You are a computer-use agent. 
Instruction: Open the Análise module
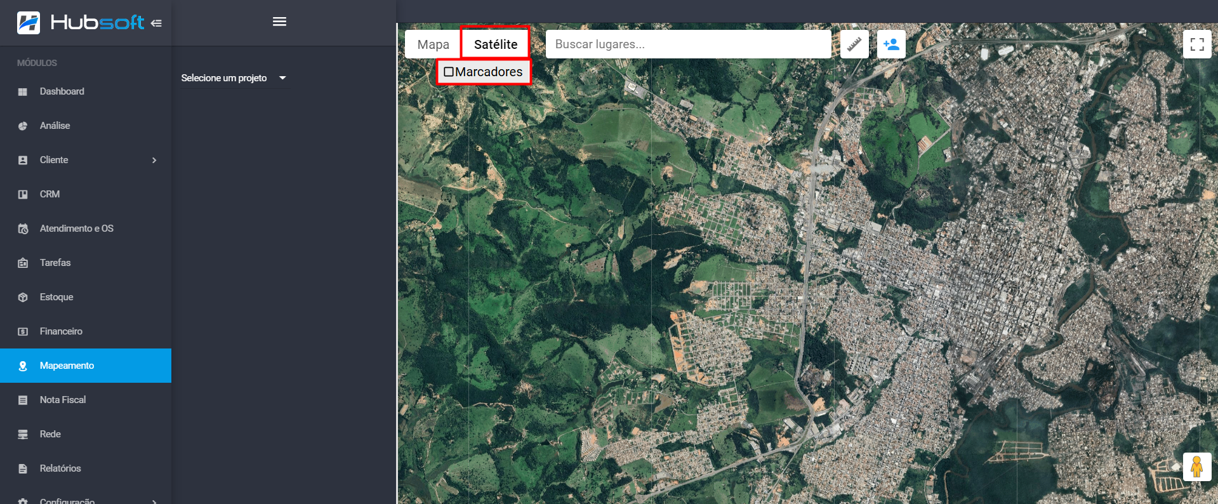[86, 126]
